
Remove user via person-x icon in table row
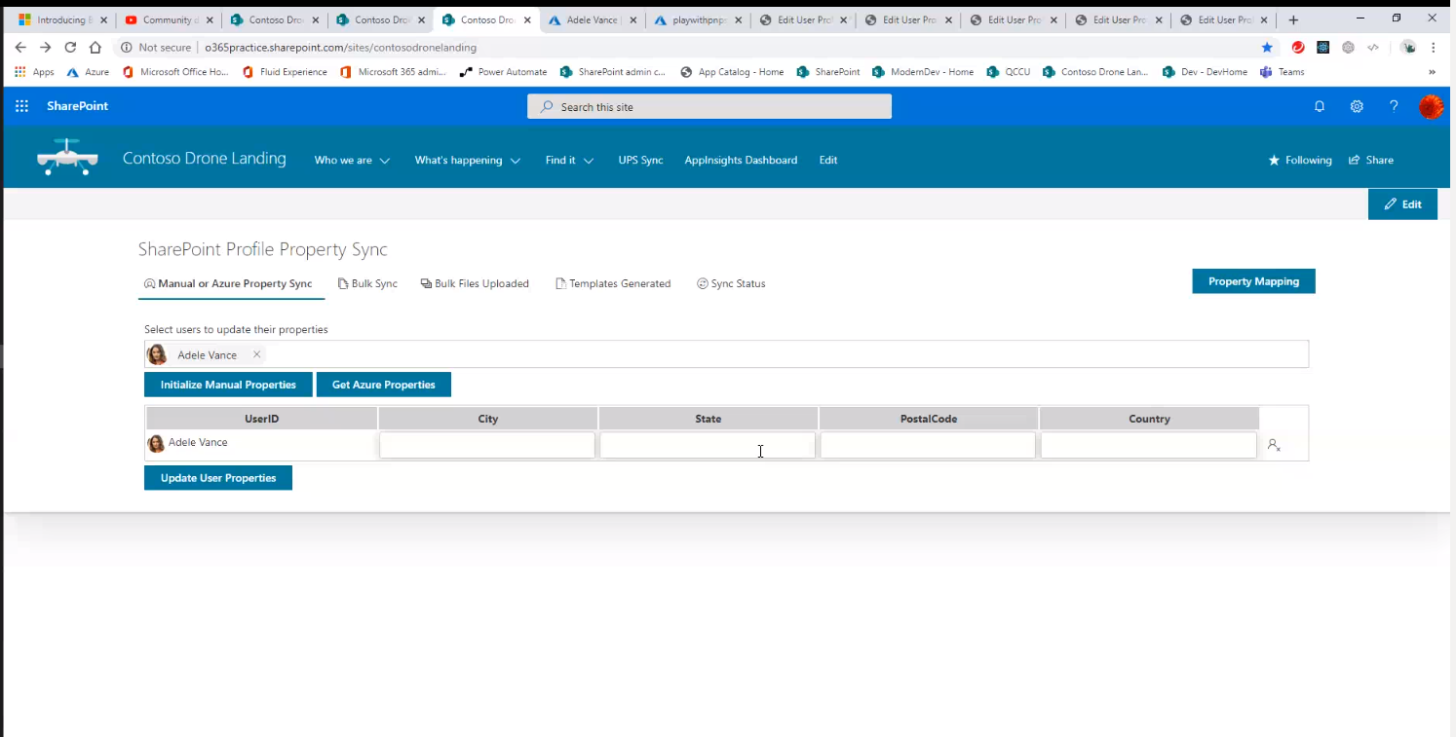click(1273, 445)
